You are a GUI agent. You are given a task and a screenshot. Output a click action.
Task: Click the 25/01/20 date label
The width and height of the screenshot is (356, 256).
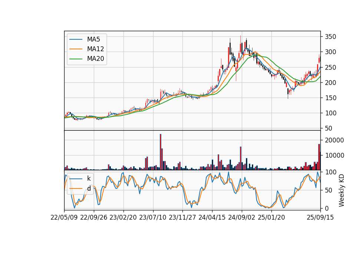[x=271, y=217]
